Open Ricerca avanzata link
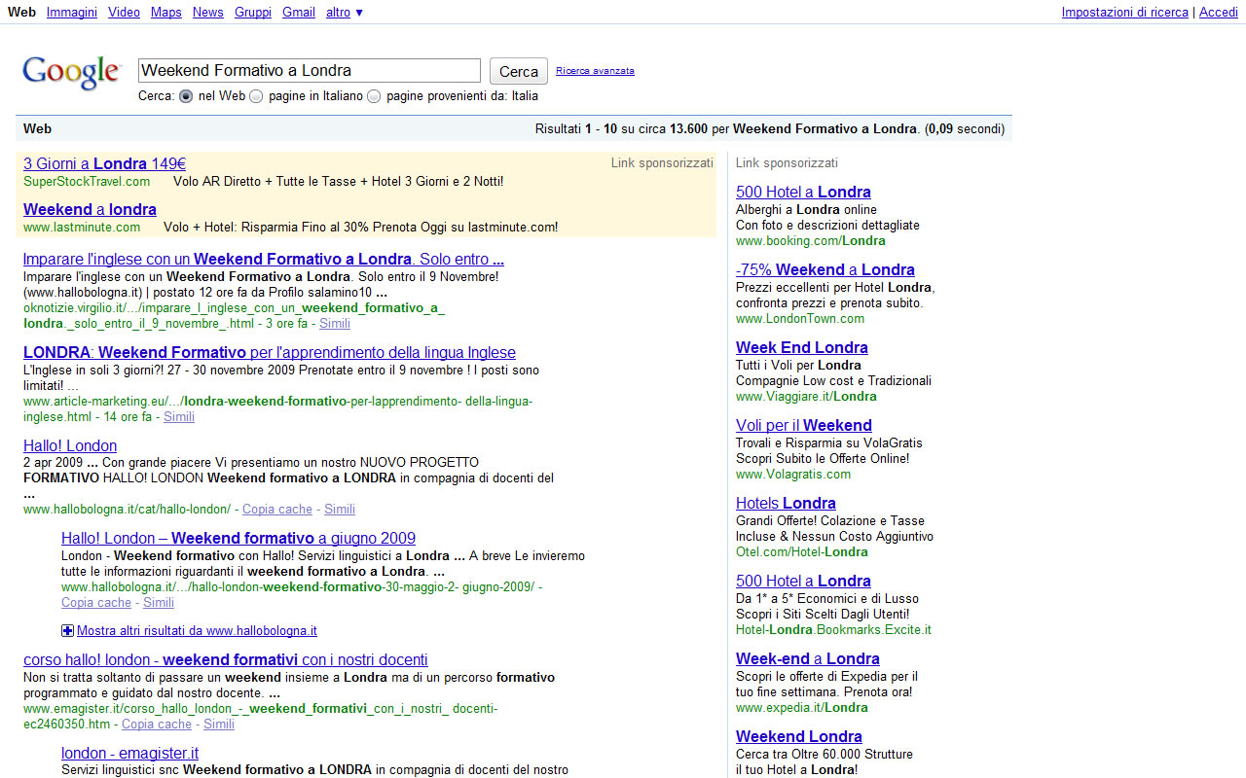 pos(595,71)
